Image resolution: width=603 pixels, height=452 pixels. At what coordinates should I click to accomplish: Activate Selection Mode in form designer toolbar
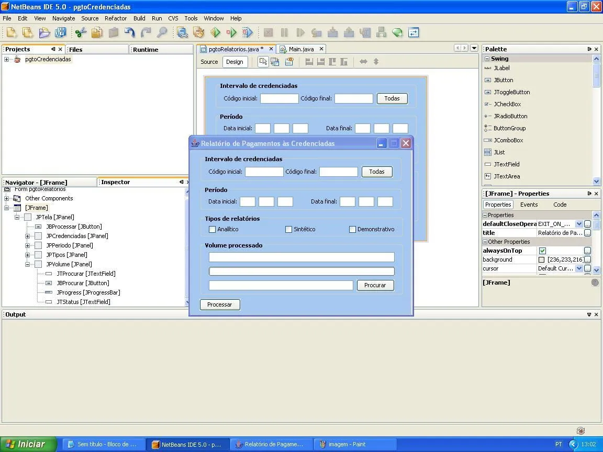[263, 62]
